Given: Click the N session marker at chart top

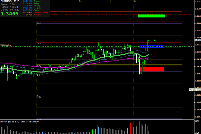Looking at the screenshot, I should 110,1.
